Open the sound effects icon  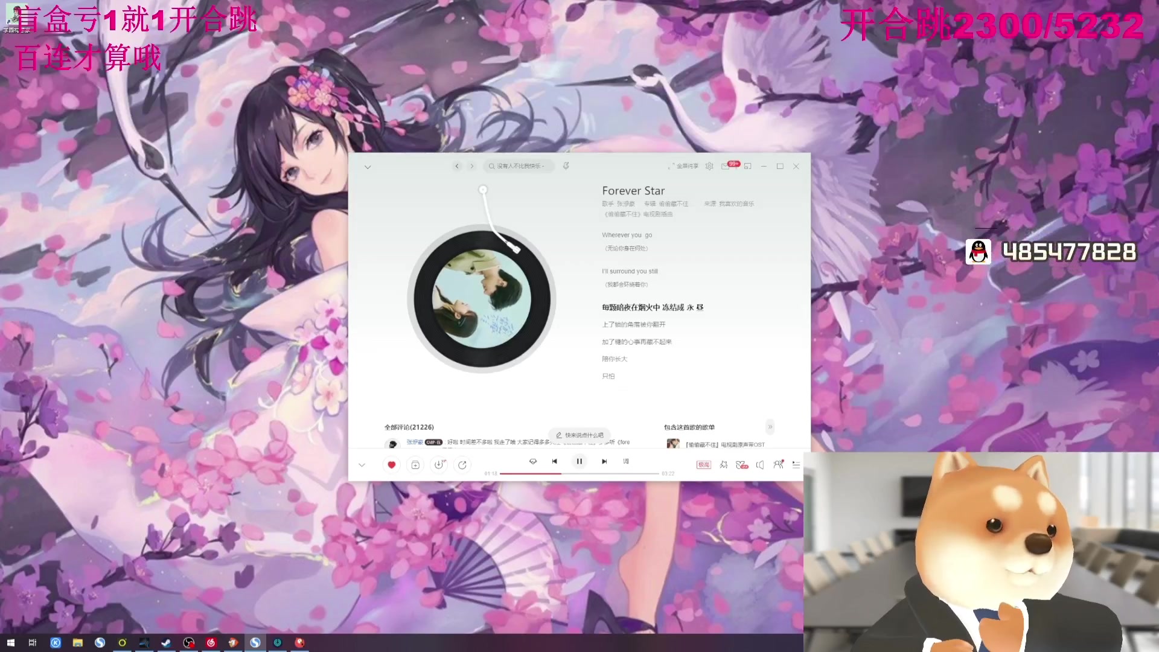[724, 465]
